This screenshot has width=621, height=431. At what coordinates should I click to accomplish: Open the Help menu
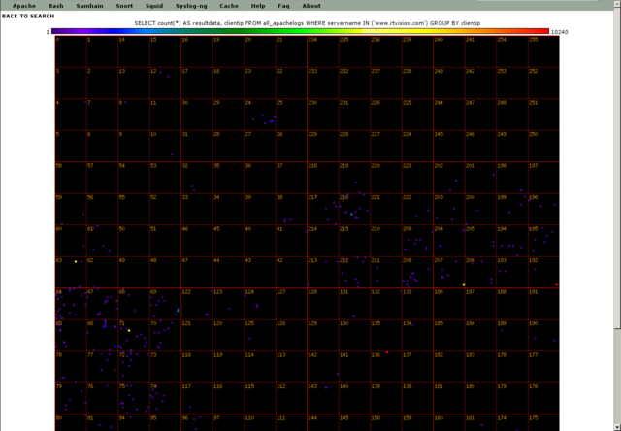[258, 6]
